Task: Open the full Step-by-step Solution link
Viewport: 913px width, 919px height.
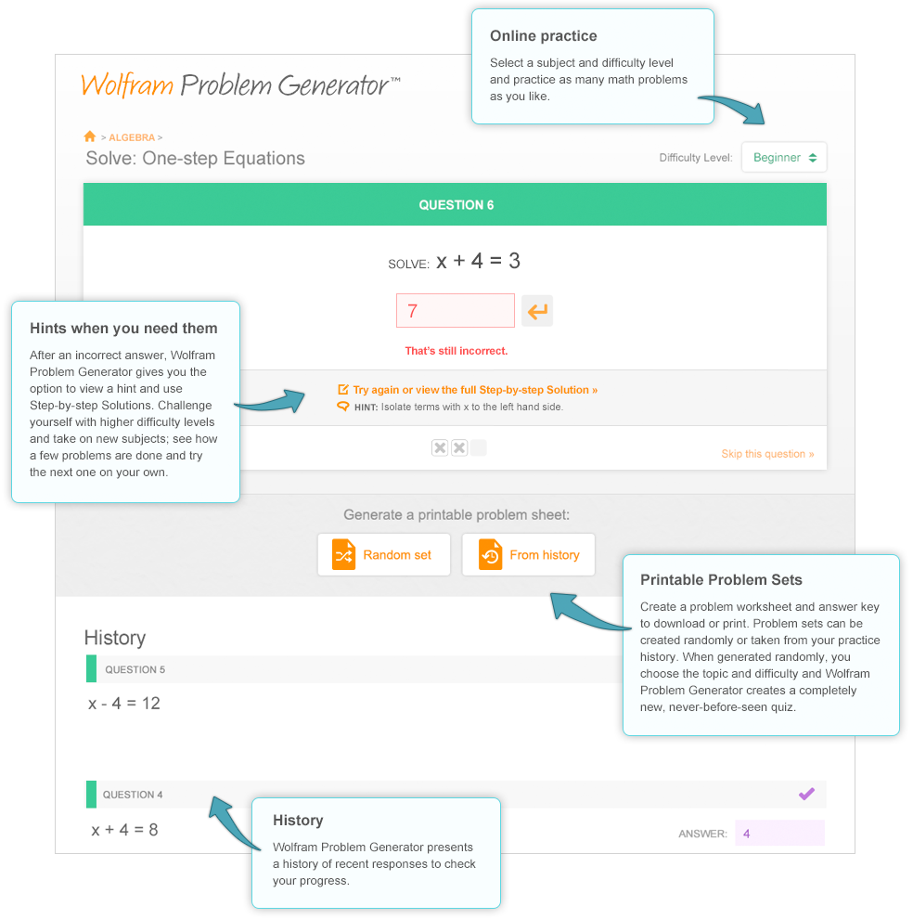Action: [x=475, y=390]
